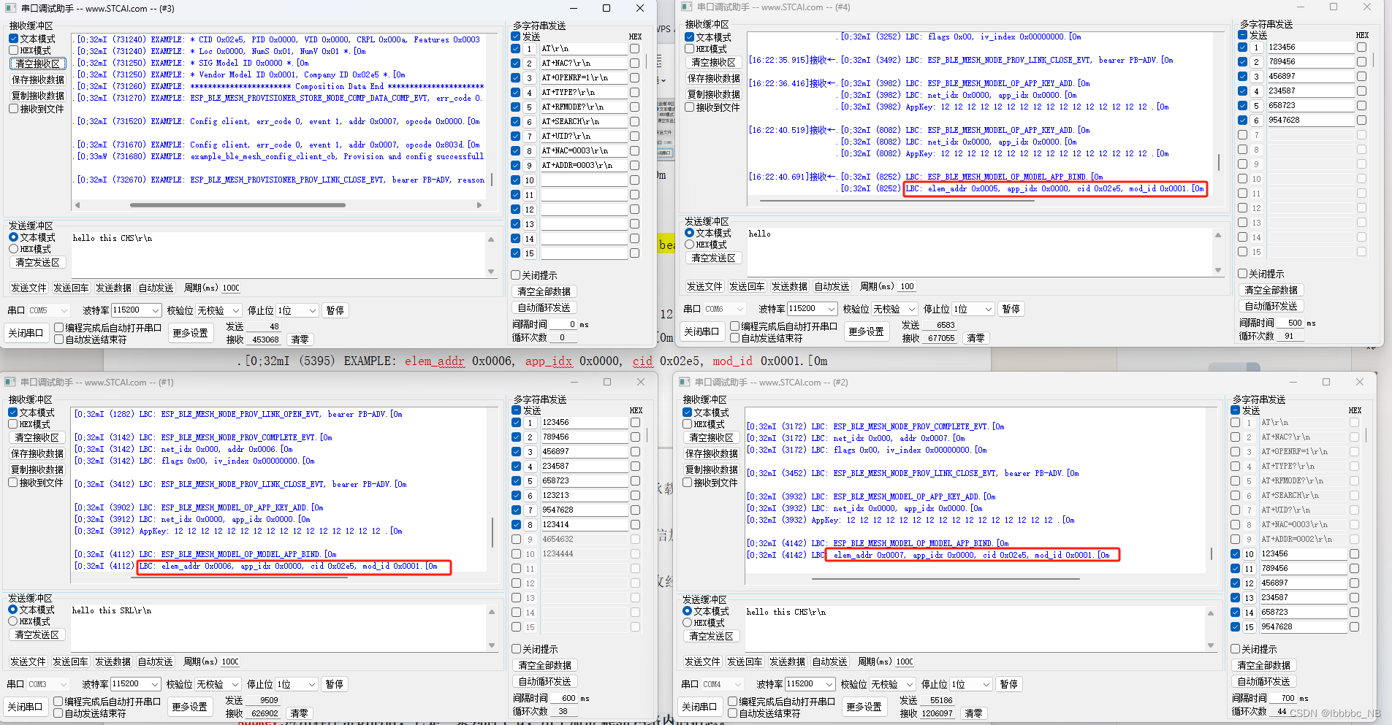Click the app icon in window #2 title bar

(685, 382)
